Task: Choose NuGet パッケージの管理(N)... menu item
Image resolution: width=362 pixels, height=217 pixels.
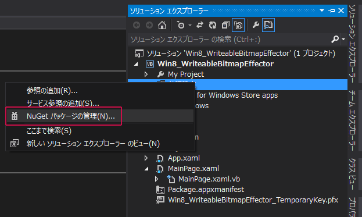Action: (99, 116)
